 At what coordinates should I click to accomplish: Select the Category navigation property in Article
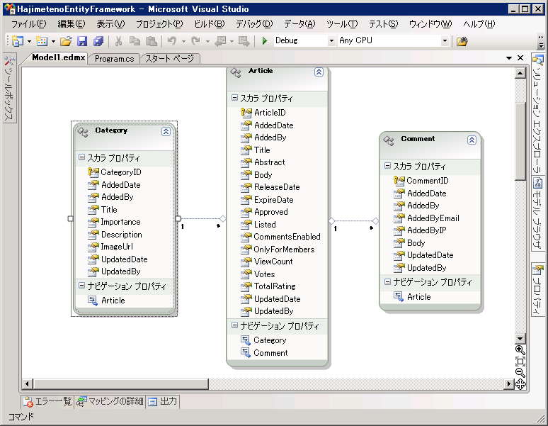[x=270, y=340]
